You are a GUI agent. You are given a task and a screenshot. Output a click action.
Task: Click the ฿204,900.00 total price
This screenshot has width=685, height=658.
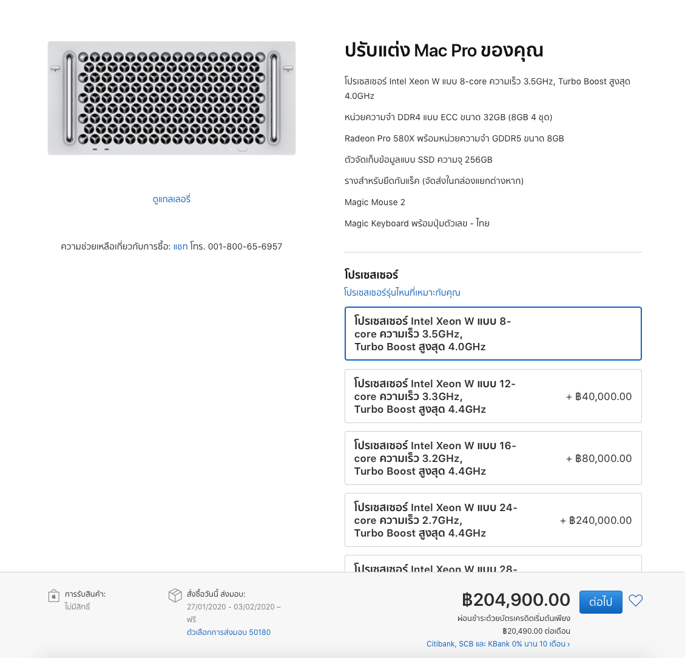click(x=516, y=600)
